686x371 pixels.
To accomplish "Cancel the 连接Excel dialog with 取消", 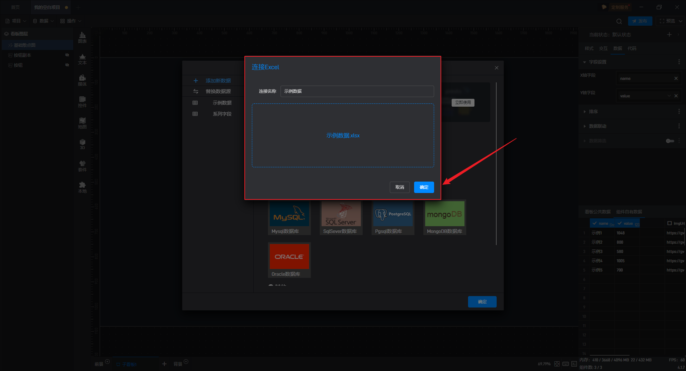I will point(399,187).
